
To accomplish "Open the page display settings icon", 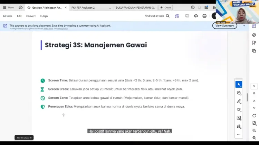I will pos(254,123).
